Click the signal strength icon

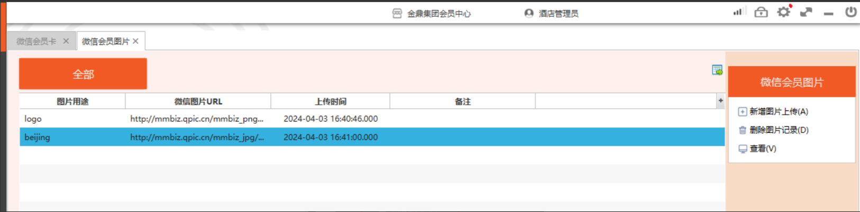pos(738,12)
